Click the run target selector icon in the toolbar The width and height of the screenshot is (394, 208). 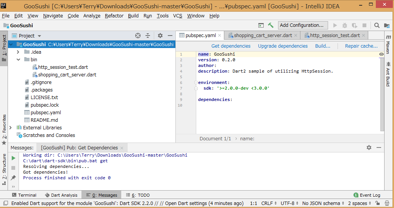(261, 25)
